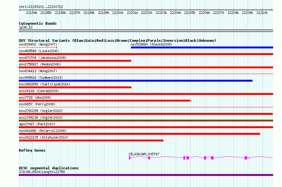
Task: Select the esv3892859 Suktitipat2014 red bar
Action: [x=75, y=87]
